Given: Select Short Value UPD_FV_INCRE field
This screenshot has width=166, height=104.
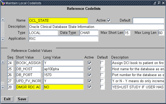Looking at the screenshot, I should (x=28, y=81).
